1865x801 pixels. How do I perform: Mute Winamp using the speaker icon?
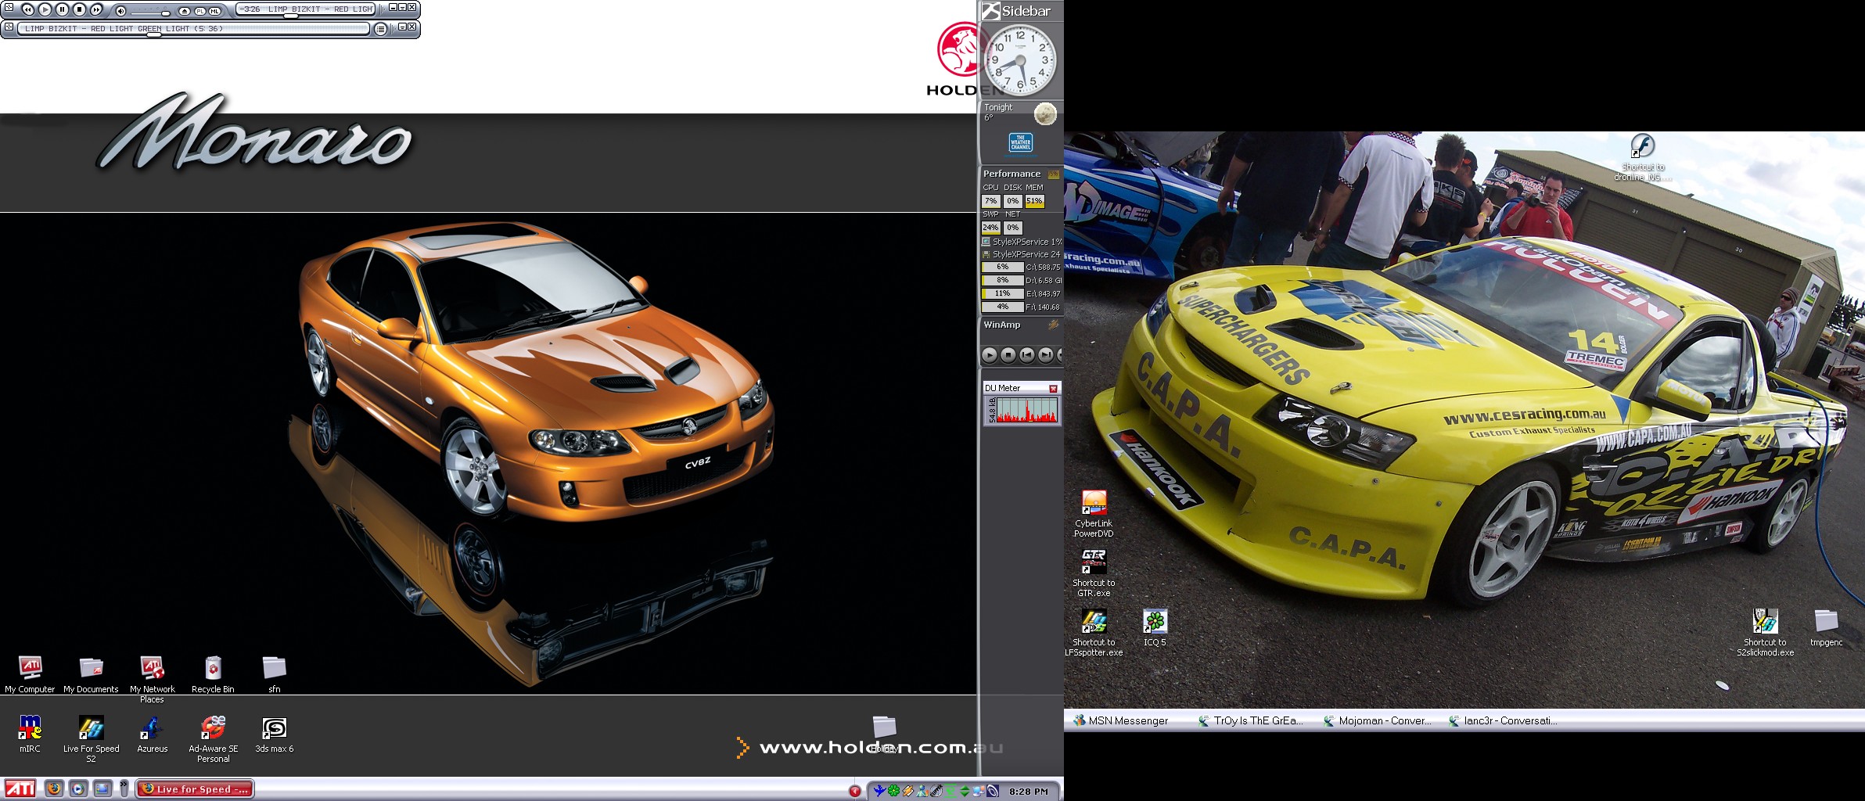120,10
